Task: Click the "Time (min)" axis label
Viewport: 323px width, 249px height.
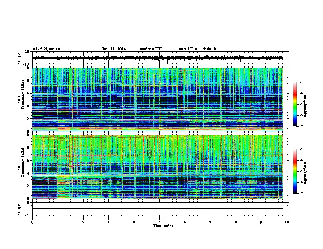Action: click(x=163, y=226)
